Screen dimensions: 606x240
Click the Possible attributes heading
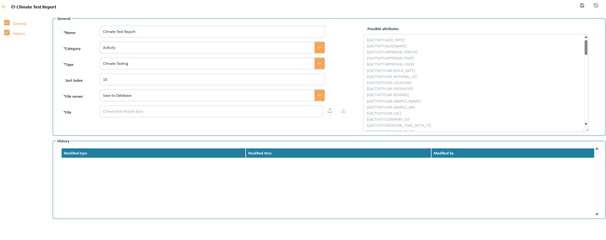coord(383,29)
